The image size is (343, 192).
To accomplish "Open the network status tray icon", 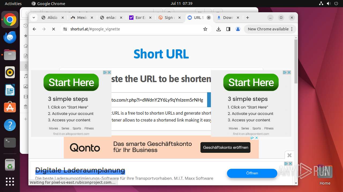I will [x=321, y=3].
